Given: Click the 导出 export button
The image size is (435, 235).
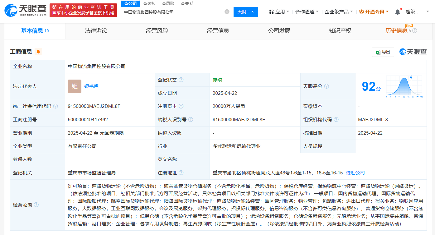Looking at the screenshot, I should coord(383,52).
